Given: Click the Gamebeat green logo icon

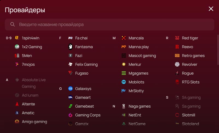Looking at the screenshot, I should pos(70,106).
